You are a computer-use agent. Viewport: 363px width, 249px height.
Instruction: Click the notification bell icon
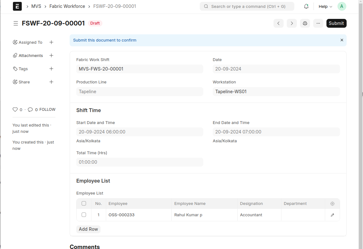pyautogui.click(x=306, y=6)
